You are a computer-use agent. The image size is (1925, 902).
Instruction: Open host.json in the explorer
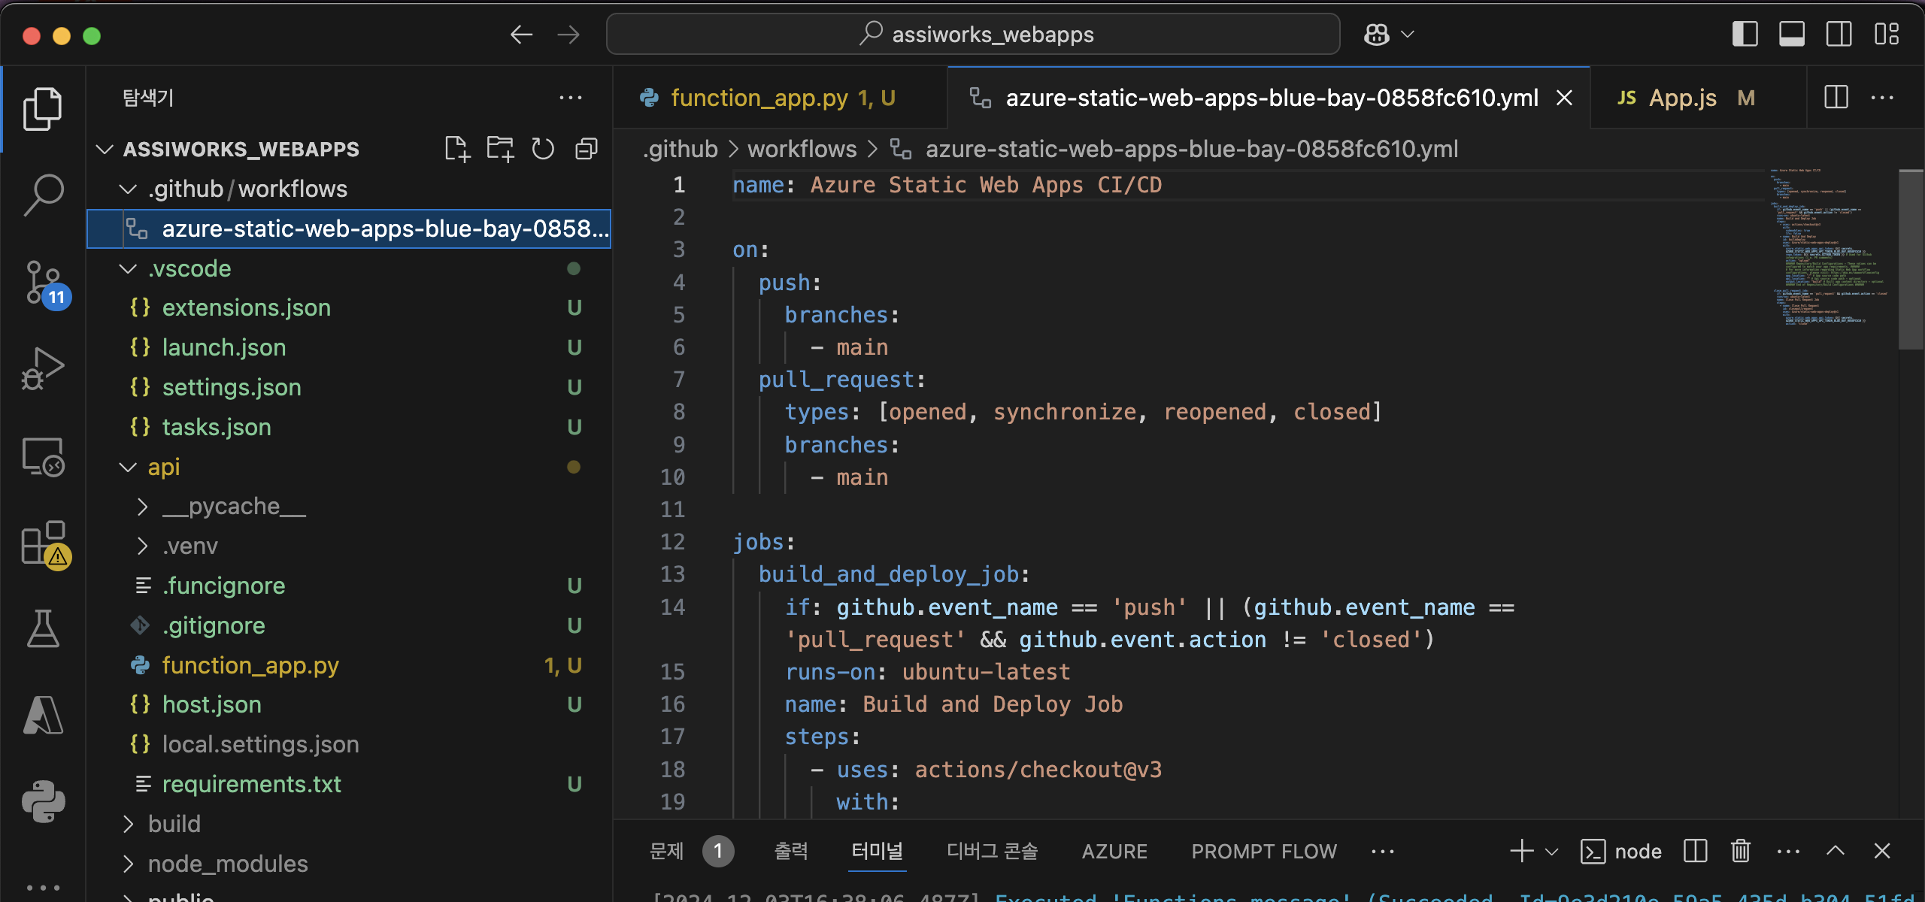[211, 704]
